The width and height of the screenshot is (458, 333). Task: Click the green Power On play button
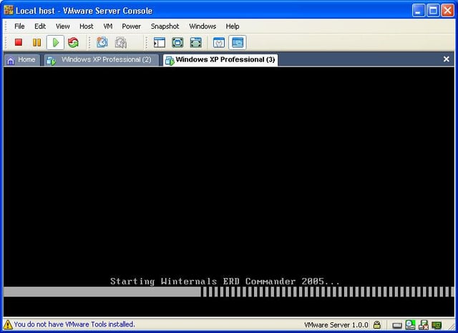(55, 43)
